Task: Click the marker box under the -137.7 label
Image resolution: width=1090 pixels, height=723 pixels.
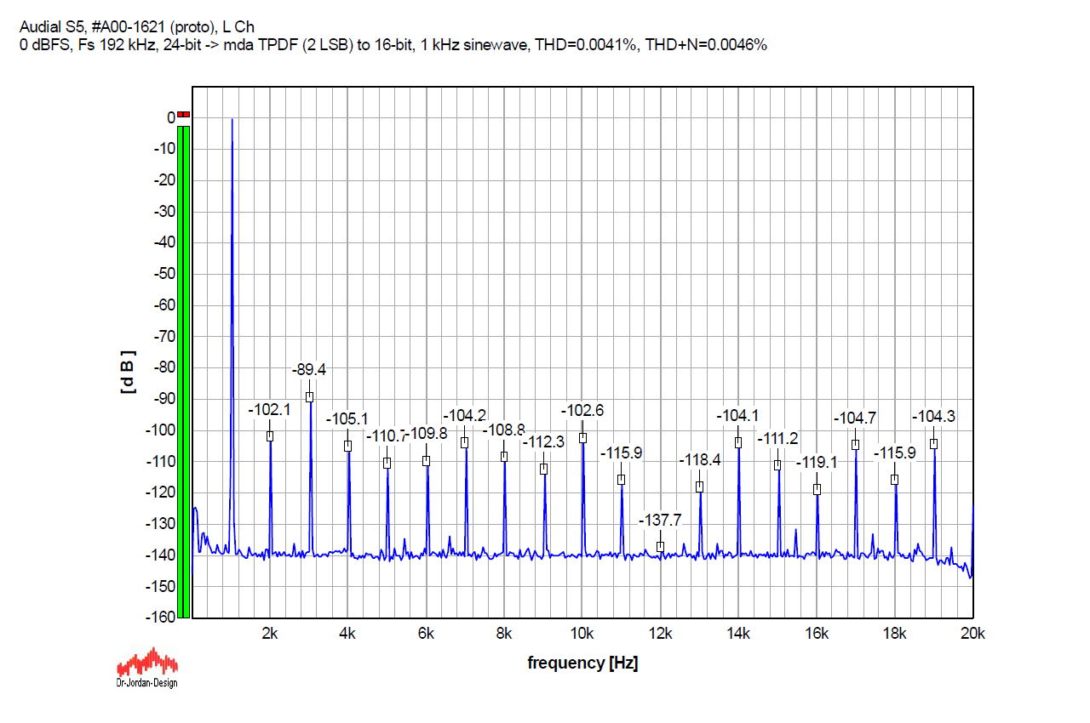Action: (x=660, y=547)
